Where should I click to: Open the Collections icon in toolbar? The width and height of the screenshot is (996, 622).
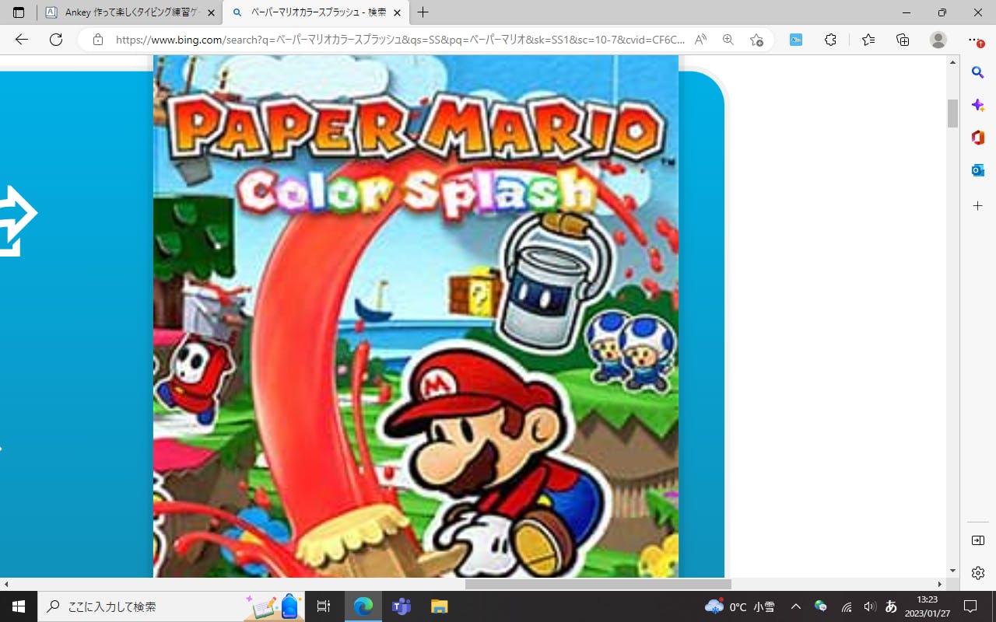point(903,40)
